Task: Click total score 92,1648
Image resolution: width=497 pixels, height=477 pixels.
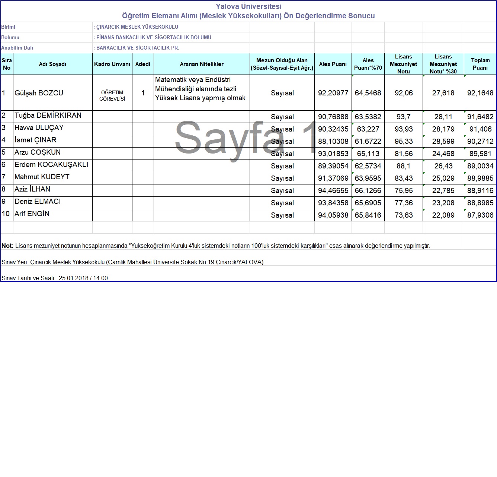Action: (480, 93)
